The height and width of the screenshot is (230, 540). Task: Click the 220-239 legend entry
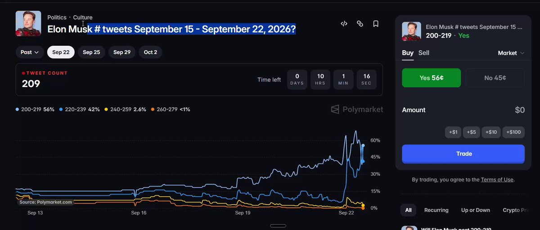80,109
